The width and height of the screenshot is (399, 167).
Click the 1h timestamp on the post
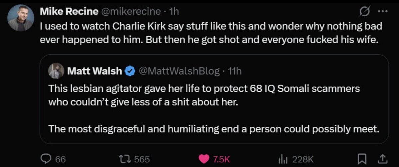(x=174, y=11)
